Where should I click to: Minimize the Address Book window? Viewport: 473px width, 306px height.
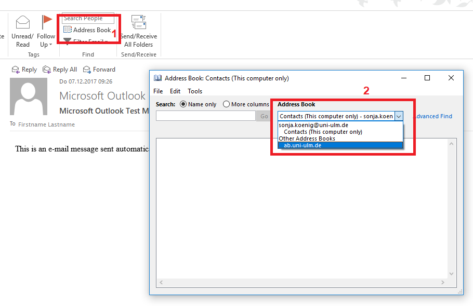(404, 78)
